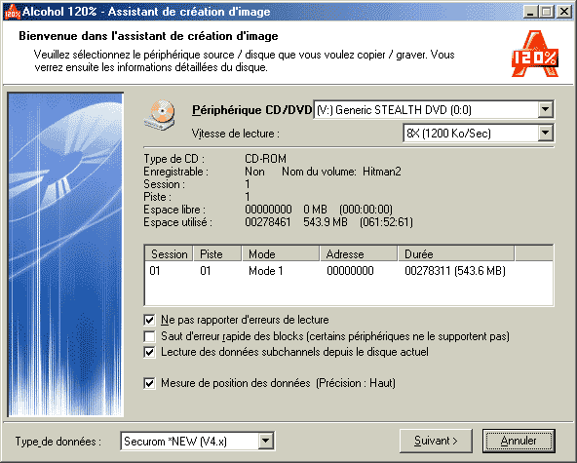Click the CD/DVD drive disc icon

click(x=159, y=115)
